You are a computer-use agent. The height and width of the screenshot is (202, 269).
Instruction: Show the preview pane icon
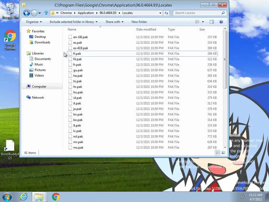tap(212, 22)
